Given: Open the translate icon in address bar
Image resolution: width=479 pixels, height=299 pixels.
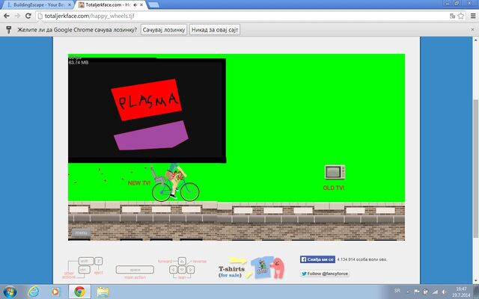Looking at the screenshot, I should [x=452, y=16].
